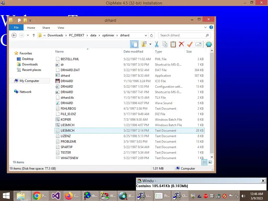268x201 pixels.
Task: Open the address bar history dropdown
Action: coord(146,35)
